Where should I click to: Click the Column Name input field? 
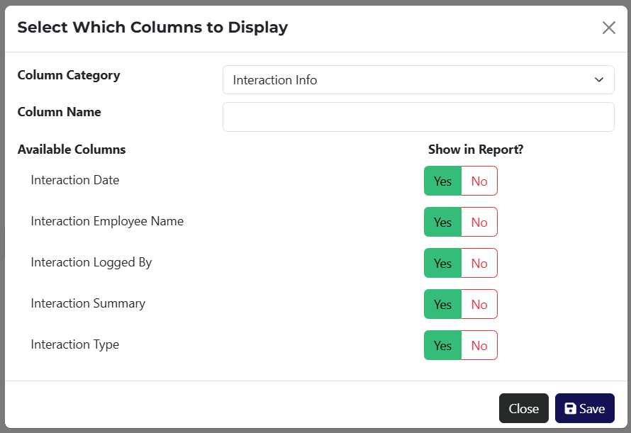[x=418, y=117]
